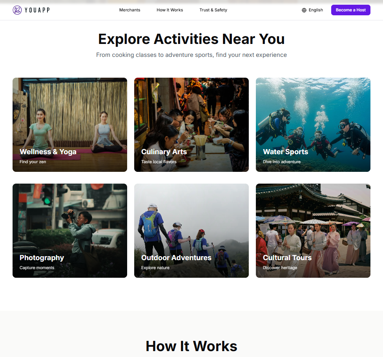This screenshot has height=357, width=383.
Task: Open the Wellness & Yoga activity card
Action: [70, 125]
